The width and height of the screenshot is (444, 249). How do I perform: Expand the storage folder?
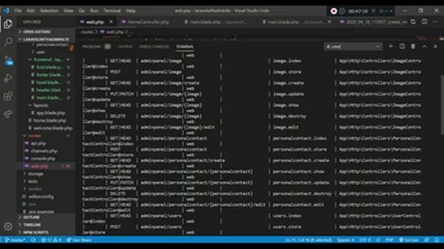click(x=35, y=174)
